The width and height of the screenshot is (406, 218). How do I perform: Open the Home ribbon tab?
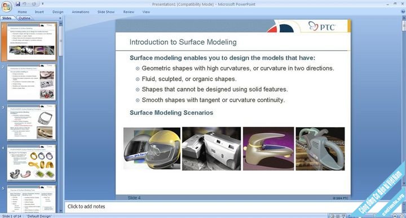(22, 12)
